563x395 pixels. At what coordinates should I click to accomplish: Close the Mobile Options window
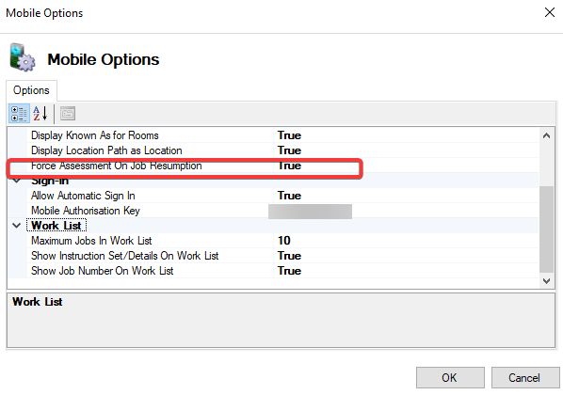click(x=550, y=12)
